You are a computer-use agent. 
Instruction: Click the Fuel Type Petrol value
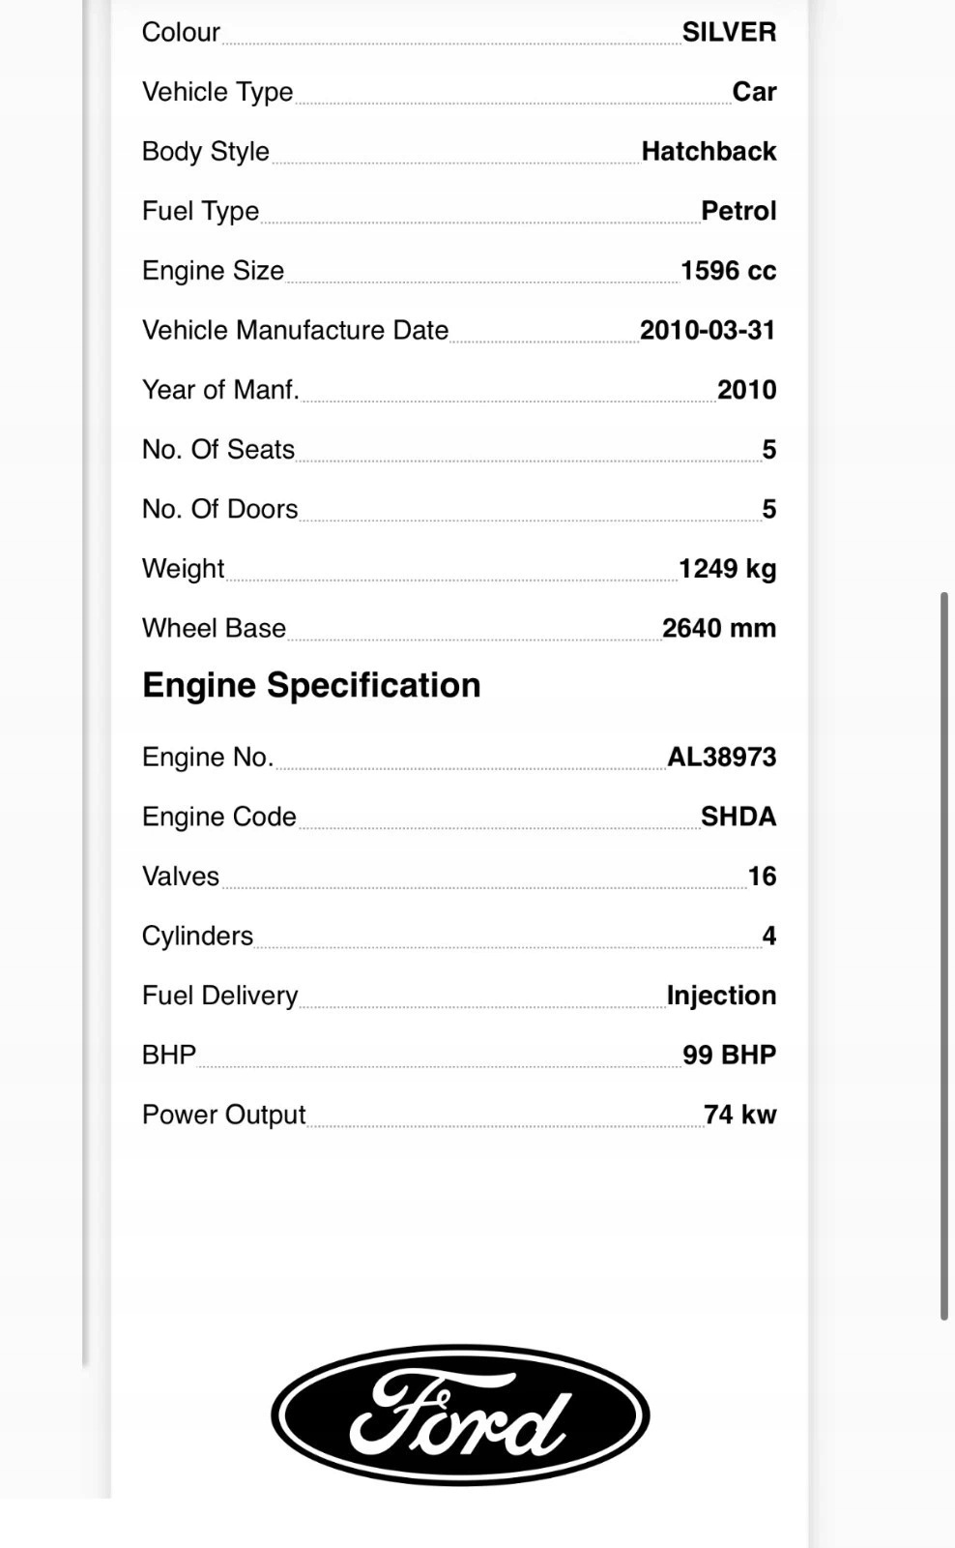(738, 211)
